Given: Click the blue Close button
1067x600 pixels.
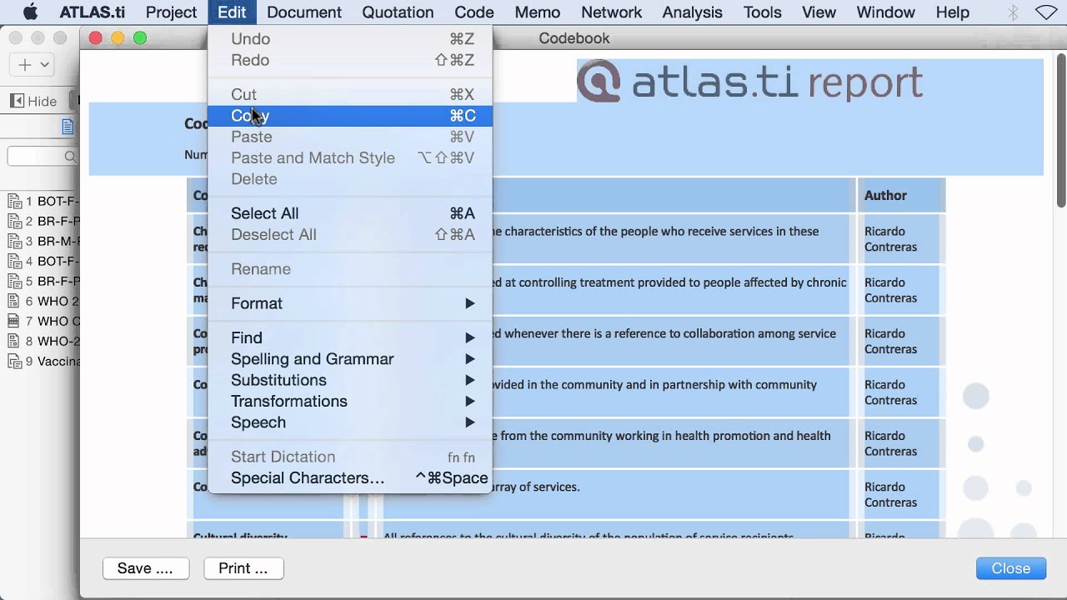Looking at the screenshot, I should [x=1011, y=568].
